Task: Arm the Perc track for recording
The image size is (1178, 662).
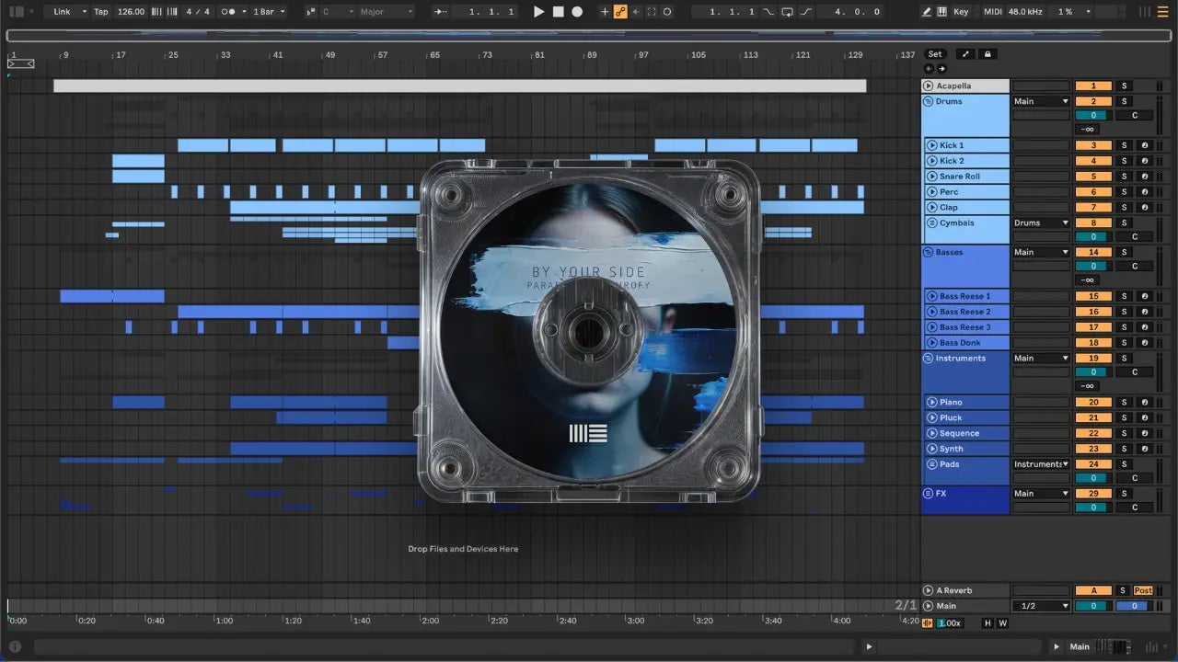Action: click(1145, 192)
